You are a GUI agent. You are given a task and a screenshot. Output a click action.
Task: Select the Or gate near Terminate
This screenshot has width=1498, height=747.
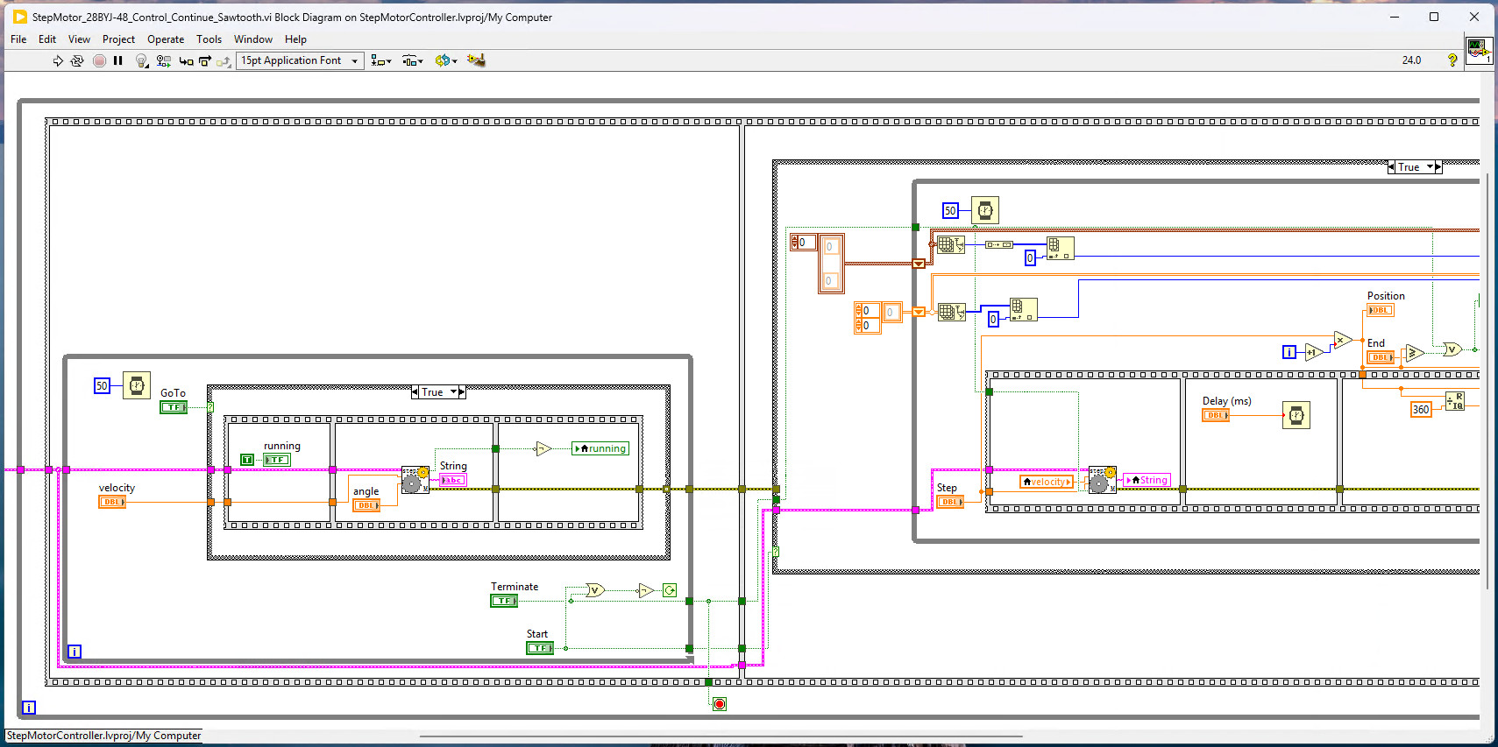coord(595,590)
